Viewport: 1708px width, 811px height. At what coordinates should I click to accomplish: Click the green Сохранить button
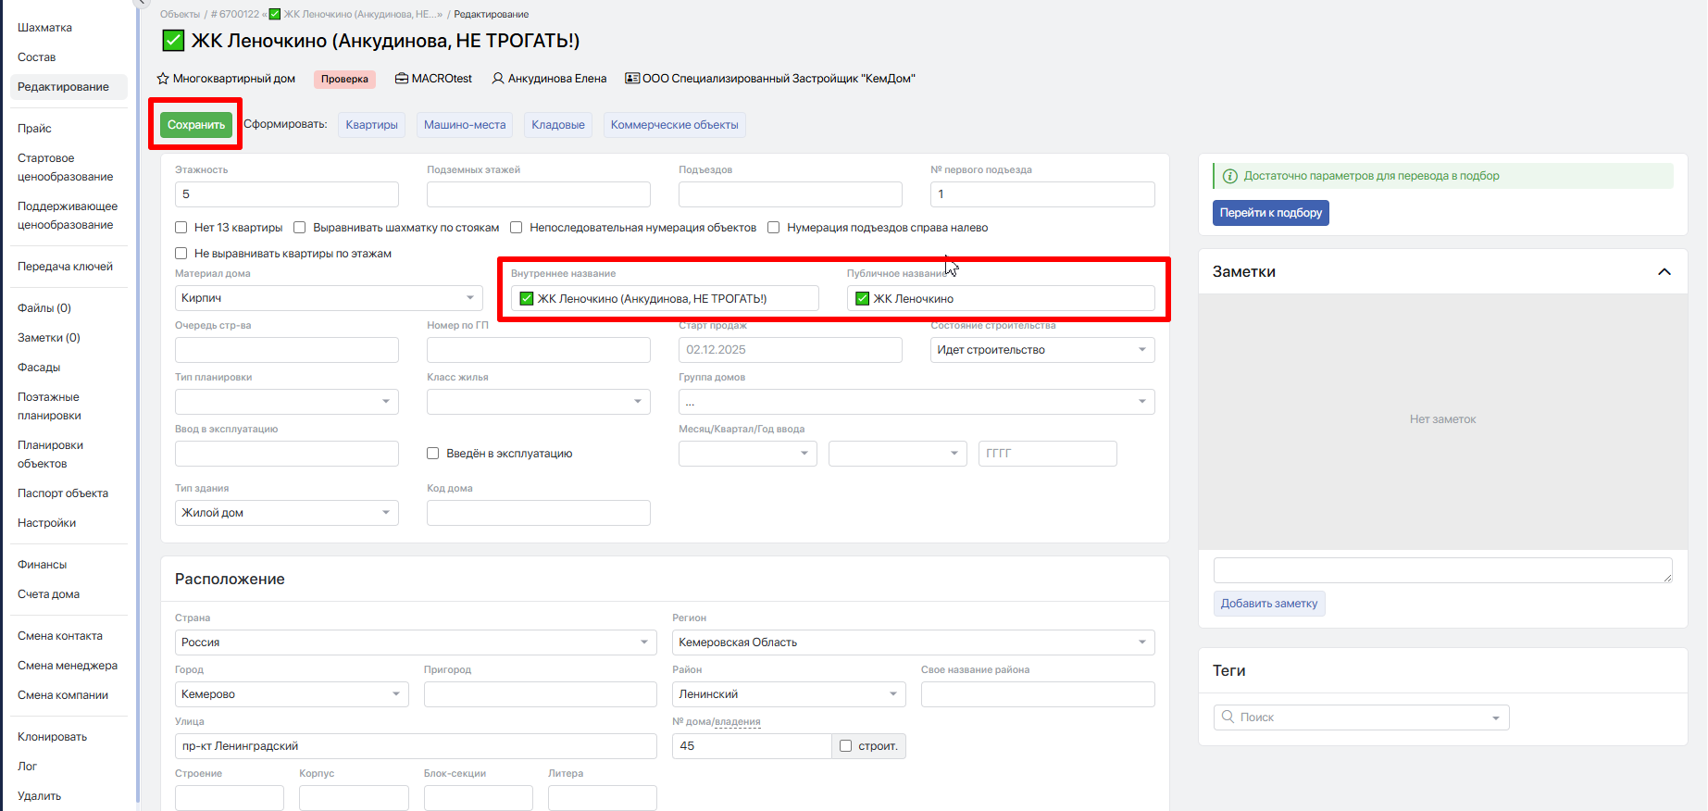click(196, 125)
